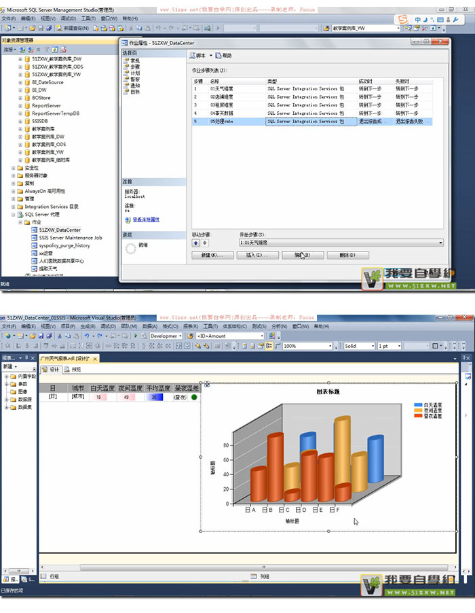Select the SSIS Server Maintenance Job item

coord(71,238)
